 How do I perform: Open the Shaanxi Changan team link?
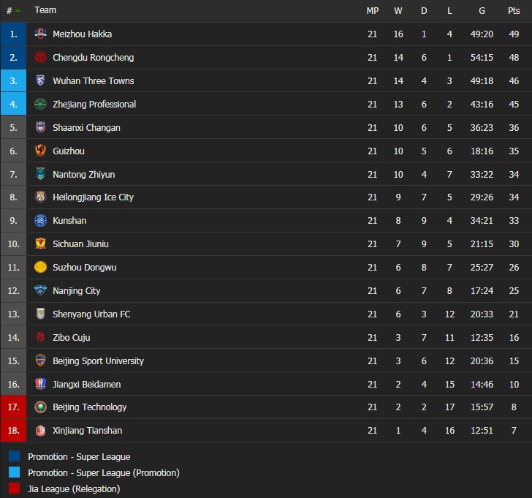(86, 128)
